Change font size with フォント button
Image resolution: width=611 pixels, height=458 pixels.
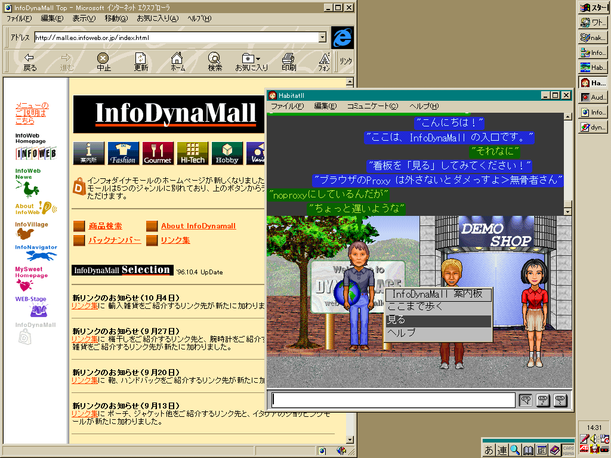pyautogui.click(x=324, y=62)
